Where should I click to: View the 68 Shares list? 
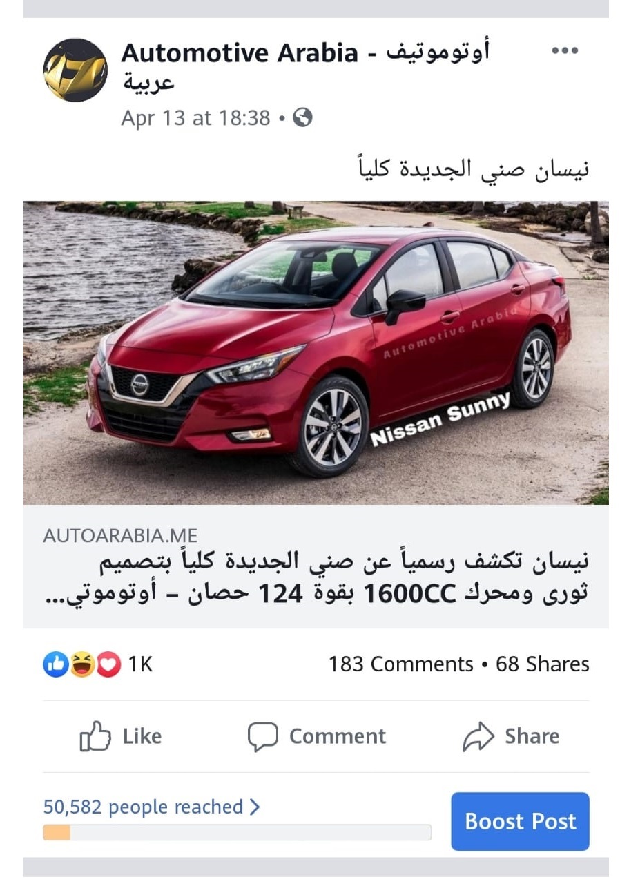543,664
